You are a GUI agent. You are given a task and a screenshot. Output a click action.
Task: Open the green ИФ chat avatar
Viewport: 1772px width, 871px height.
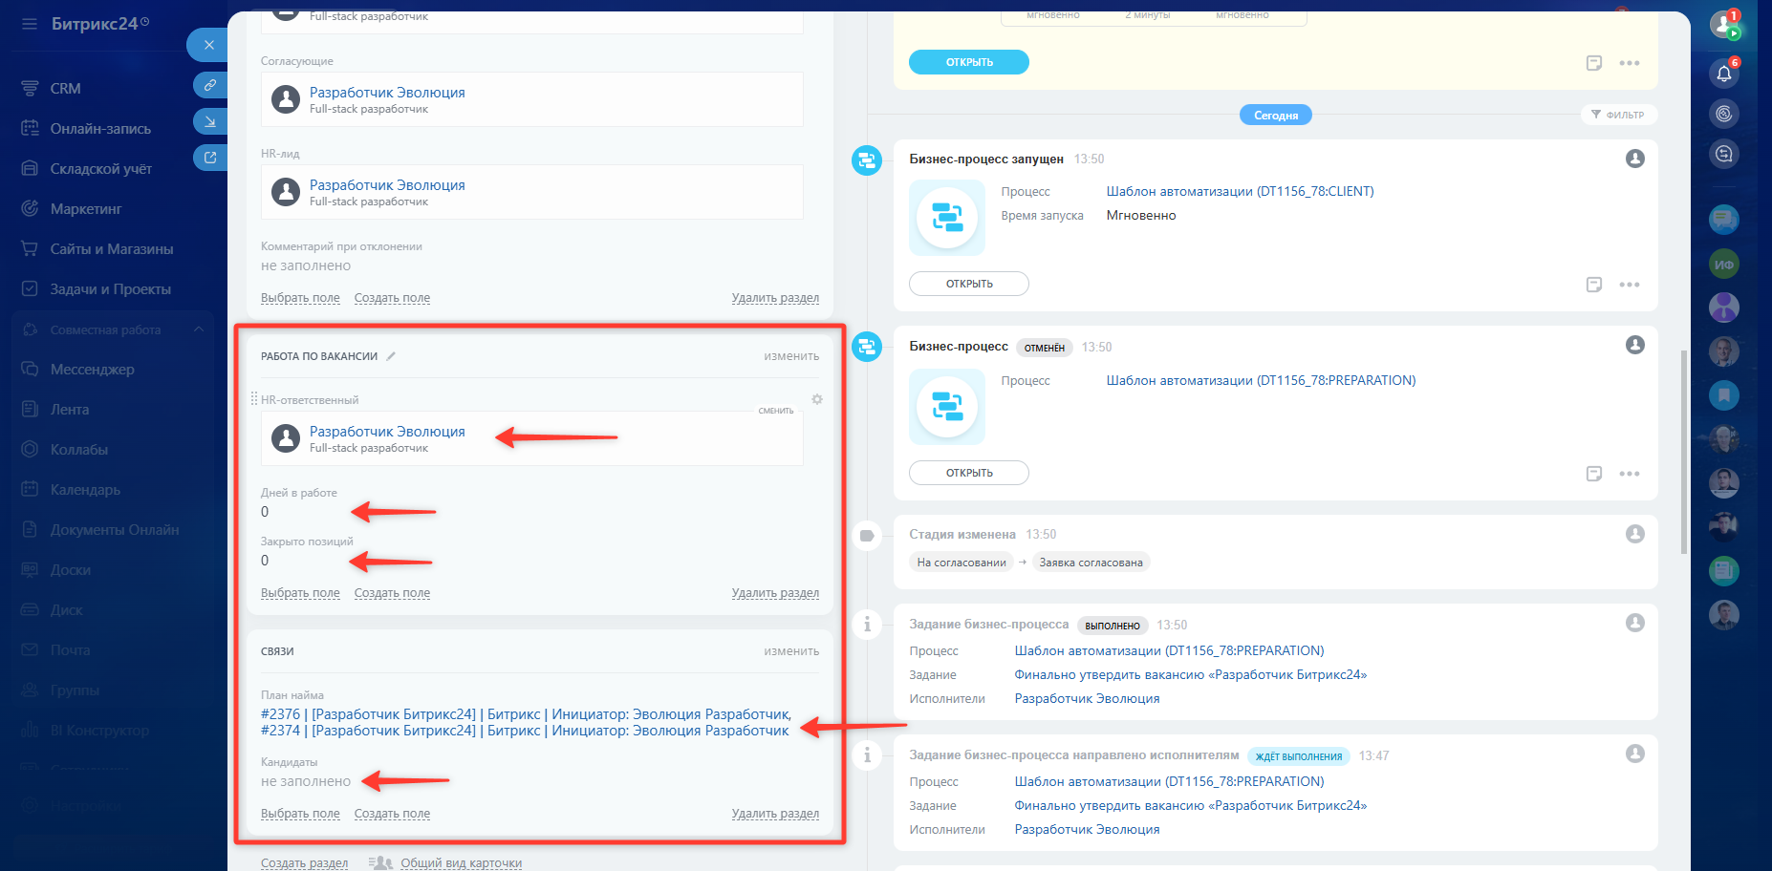point(1724,265)
